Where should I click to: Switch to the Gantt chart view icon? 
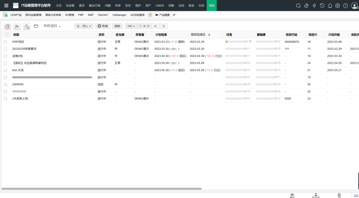pos(17,26)
